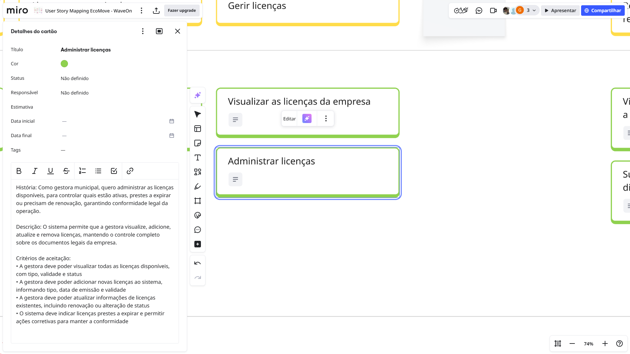Click the Fazer upgrade button

coord(182,10)
